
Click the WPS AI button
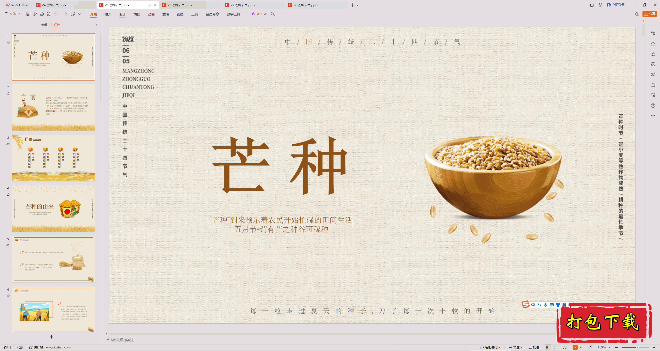click(x=259, y=14)
